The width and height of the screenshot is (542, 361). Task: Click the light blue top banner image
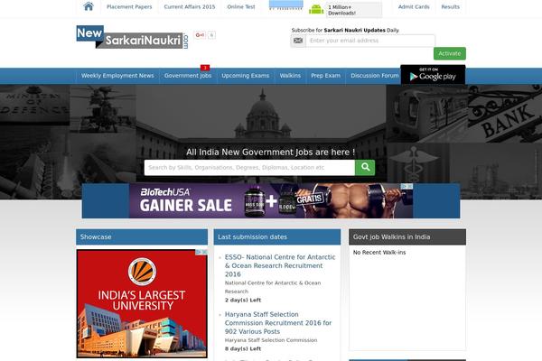[x=285, y=5]
